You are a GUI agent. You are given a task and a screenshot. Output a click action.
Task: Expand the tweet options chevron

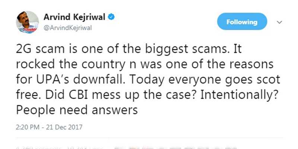tap(279, 22)
